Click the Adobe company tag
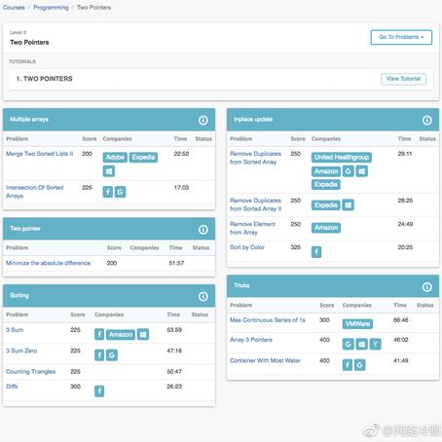This screenshot has width=442, height=442. coord(115,158)
